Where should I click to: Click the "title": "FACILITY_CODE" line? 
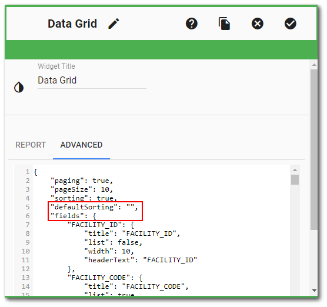[136, 286]
